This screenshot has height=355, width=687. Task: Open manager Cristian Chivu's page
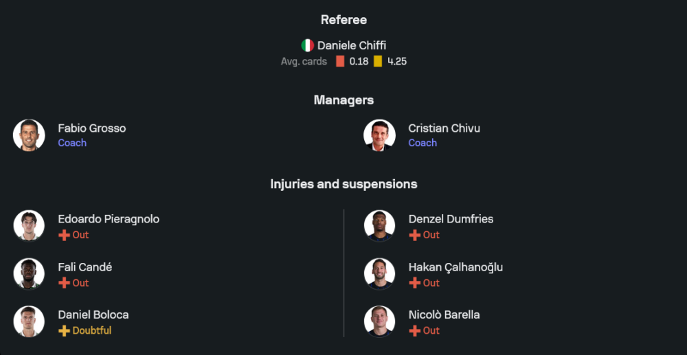tap(444, 128)
